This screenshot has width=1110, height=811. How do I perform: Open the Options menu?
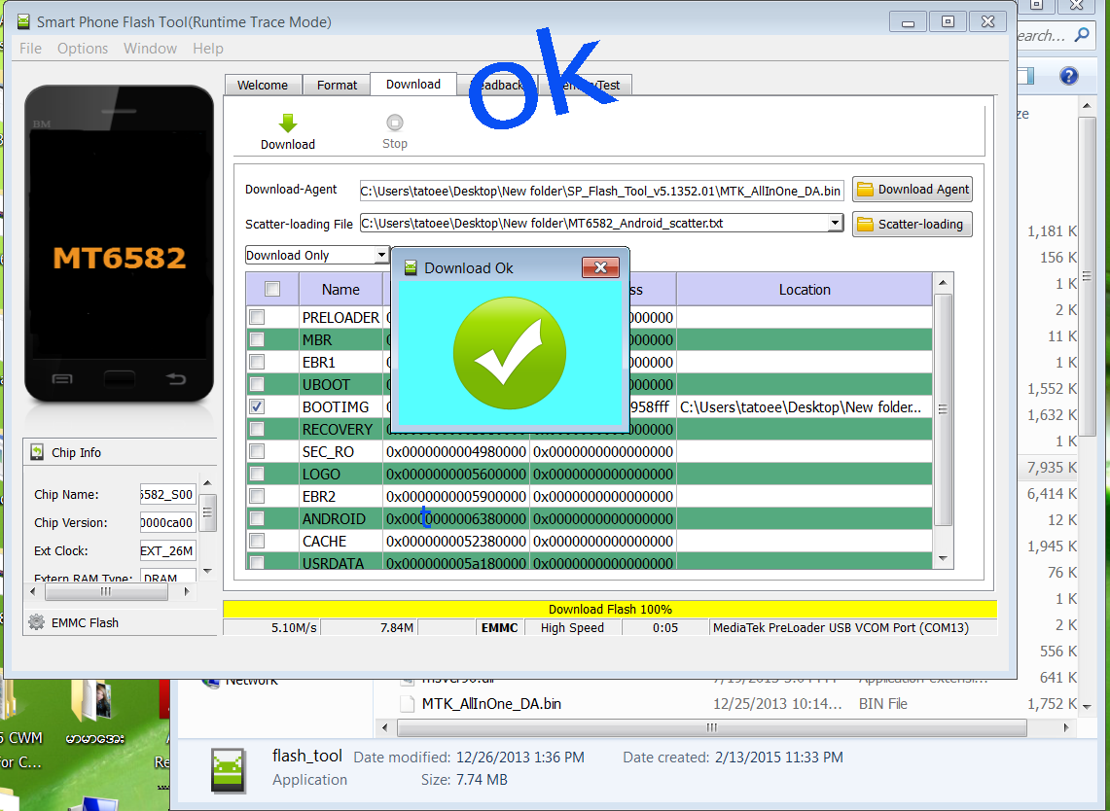83,48
